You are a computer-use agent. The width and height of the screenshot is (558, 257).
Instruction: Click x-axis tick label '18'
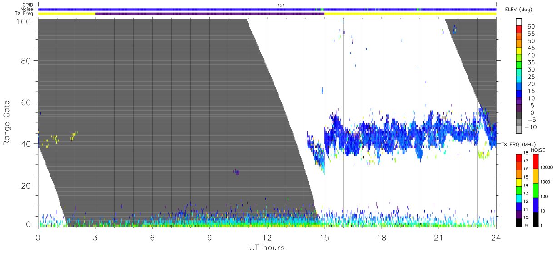click(x=381, y=237)
